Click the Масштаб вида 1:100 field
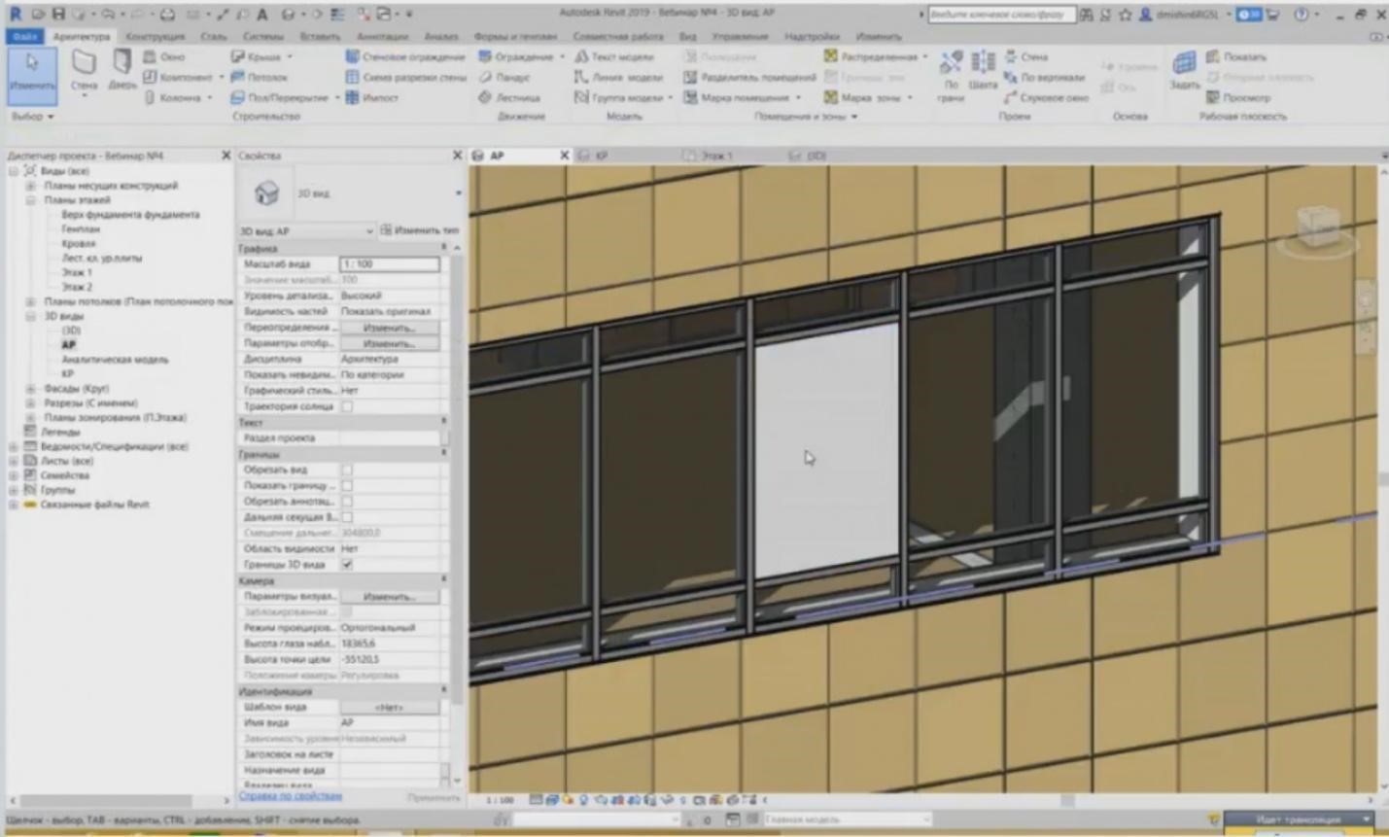 tap(389, 264)
